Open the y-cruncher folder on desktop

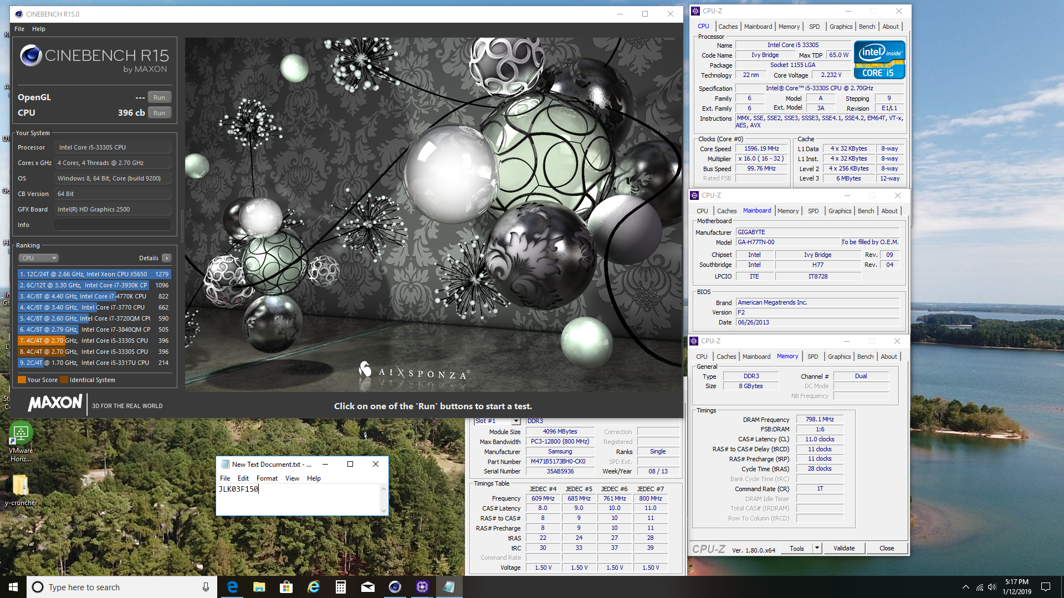pyautogui.click(x=21, y=491)
